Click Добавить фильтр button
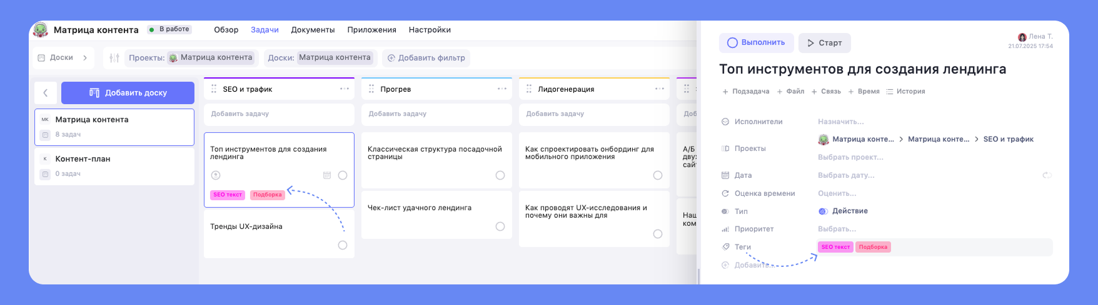This screenshot has width=1098, height=305. (426, 58)
